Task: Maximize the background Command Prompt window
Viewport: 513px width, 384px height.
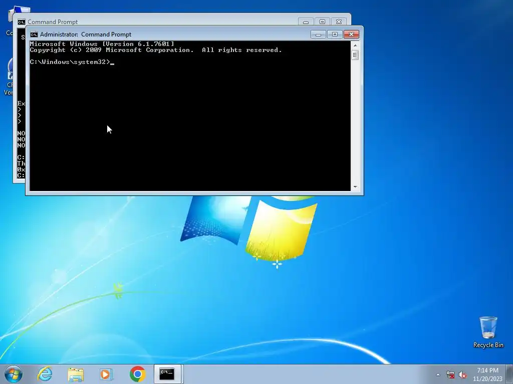Action: (322, 22)
